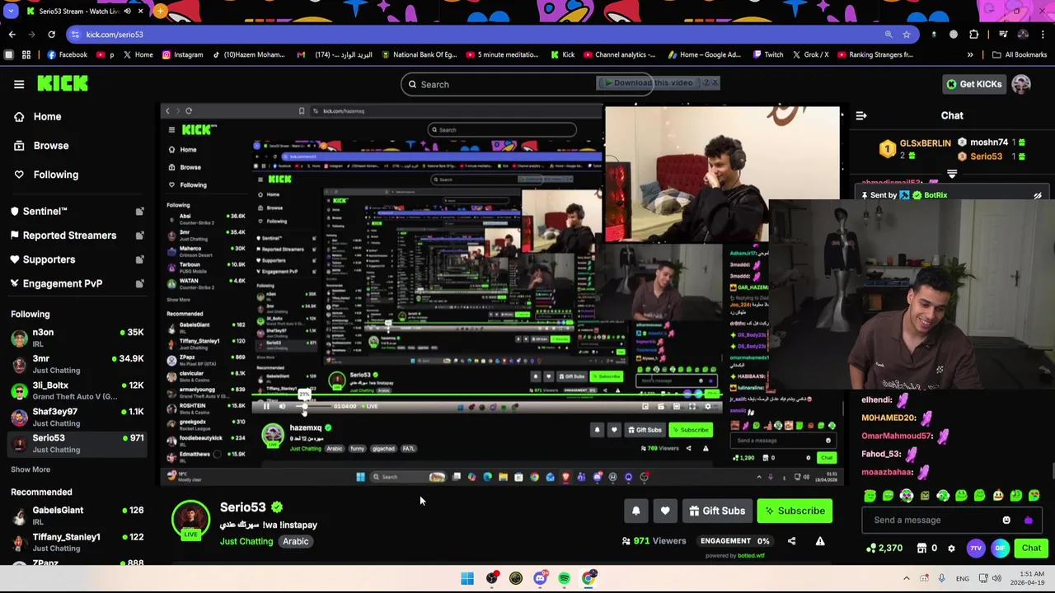Hide the pinned BotRix message
Image resolution: width=1055 pixels, height=593 pixels.
1038,196
